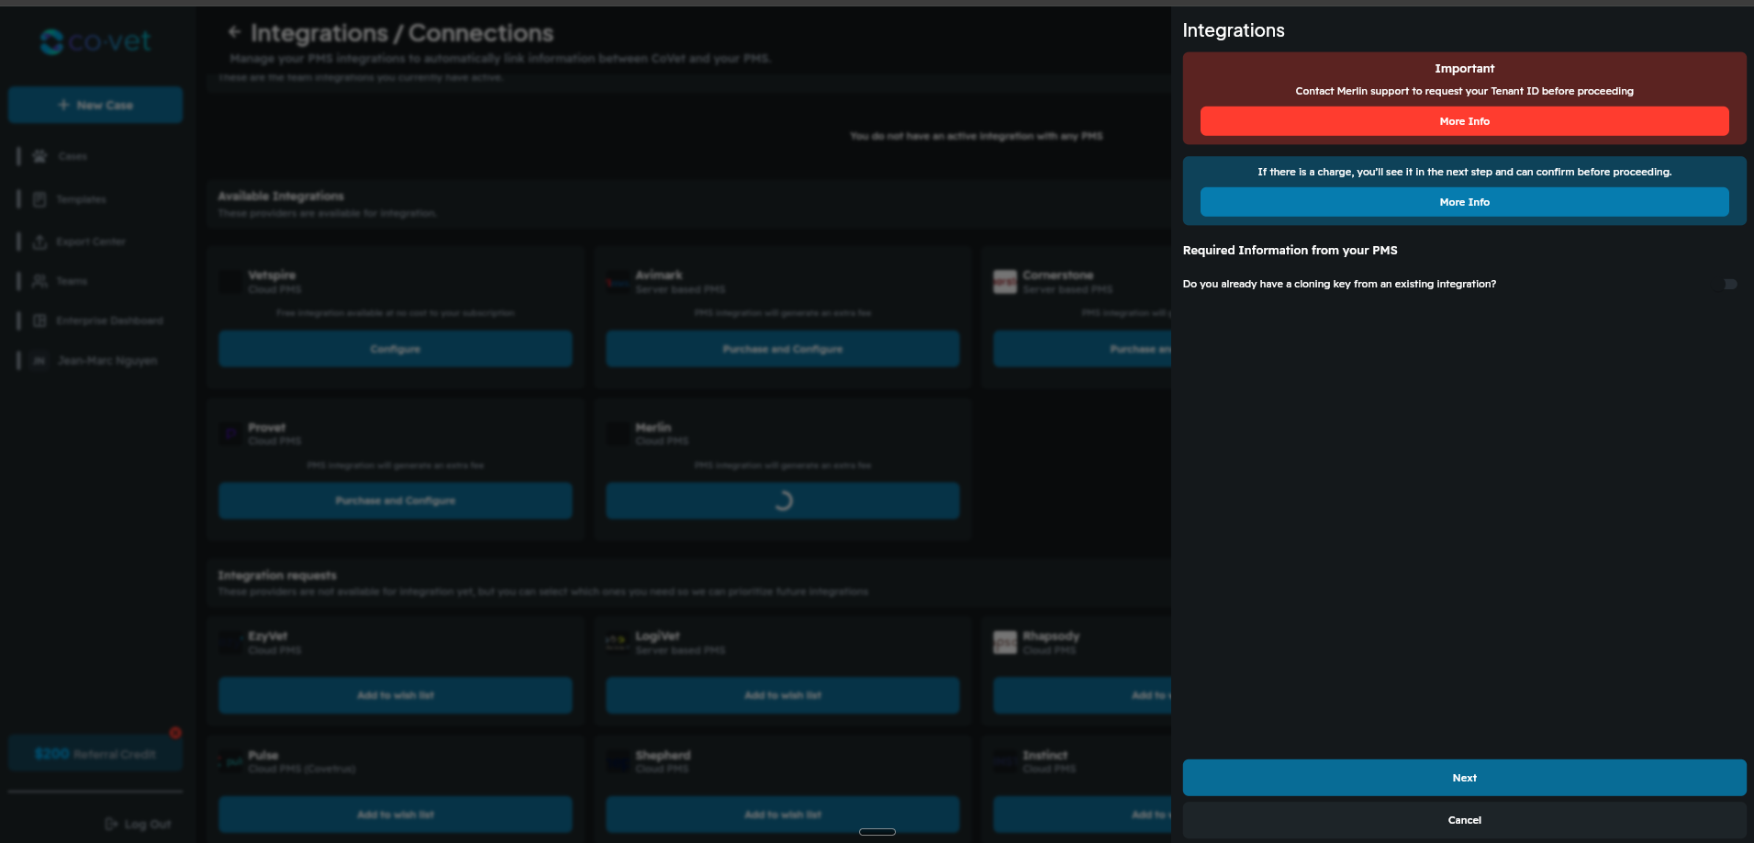Open Jean-Marc Nguyen profile entry
The width and height of the screenshot is (1754, 843).
(x=106, y=361)
